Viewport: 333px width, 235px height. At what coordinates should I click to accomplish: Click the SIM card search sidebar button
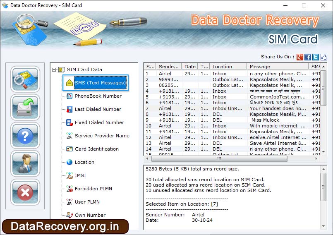[x=25, y=79]
